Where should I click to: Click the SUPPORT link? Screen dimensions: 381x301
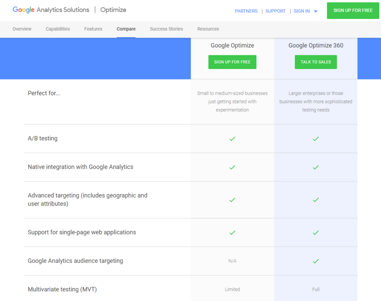pos(275,11)
